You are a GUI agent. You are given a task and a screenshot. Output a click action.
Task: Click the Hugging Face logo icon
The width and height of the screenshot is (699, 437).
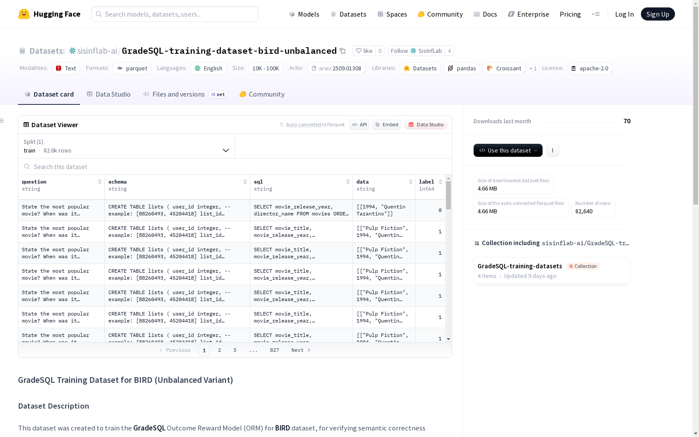coord(24,14)
